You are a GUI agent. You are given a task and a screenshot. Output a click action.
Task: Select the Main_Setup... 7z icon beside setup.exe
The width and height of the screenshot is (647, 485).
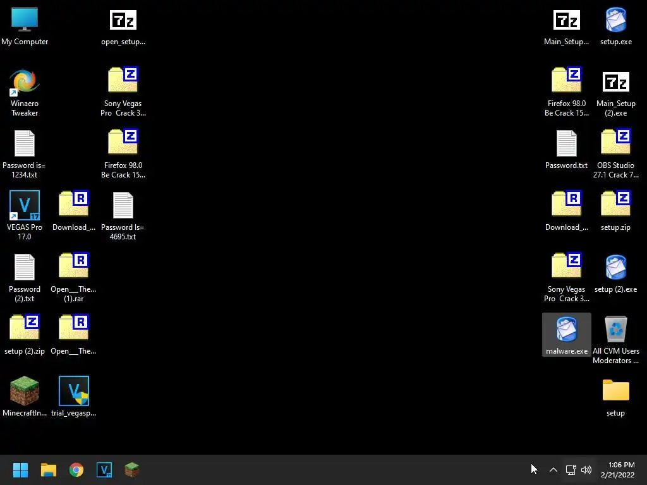567,27
